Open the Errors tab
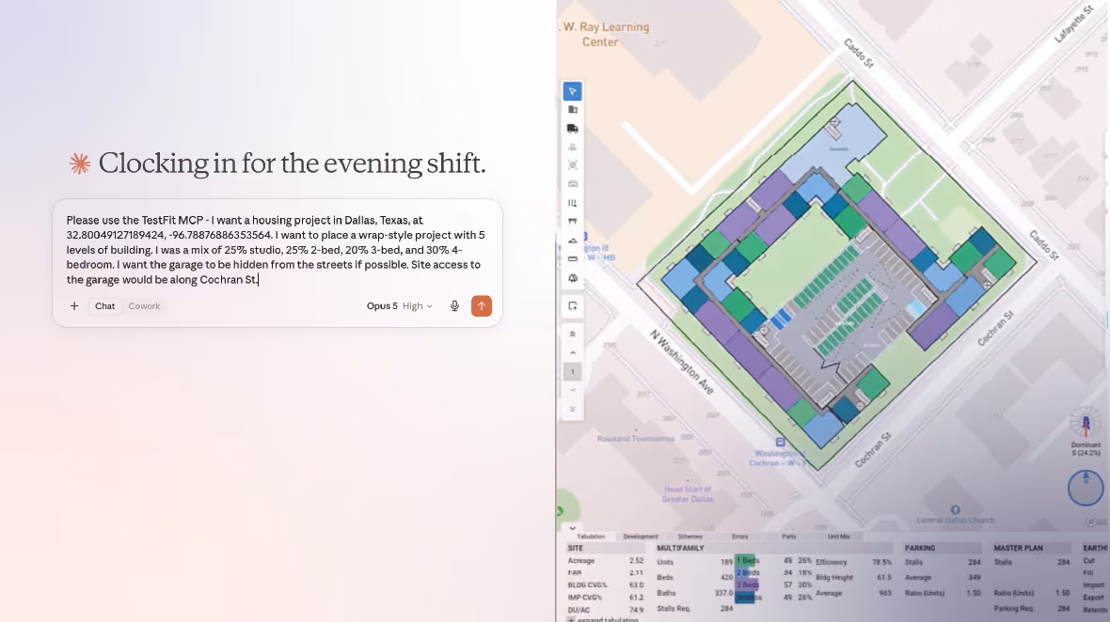1110x622 pixels. tap(739, 536)
